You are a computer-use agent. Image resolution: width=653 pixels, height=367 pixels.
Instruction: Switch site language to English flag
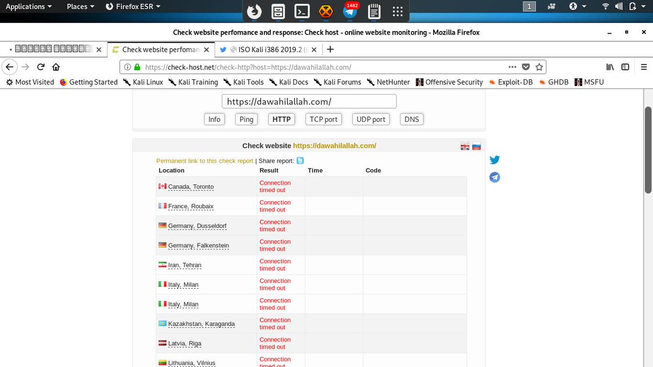coord(465,146)
